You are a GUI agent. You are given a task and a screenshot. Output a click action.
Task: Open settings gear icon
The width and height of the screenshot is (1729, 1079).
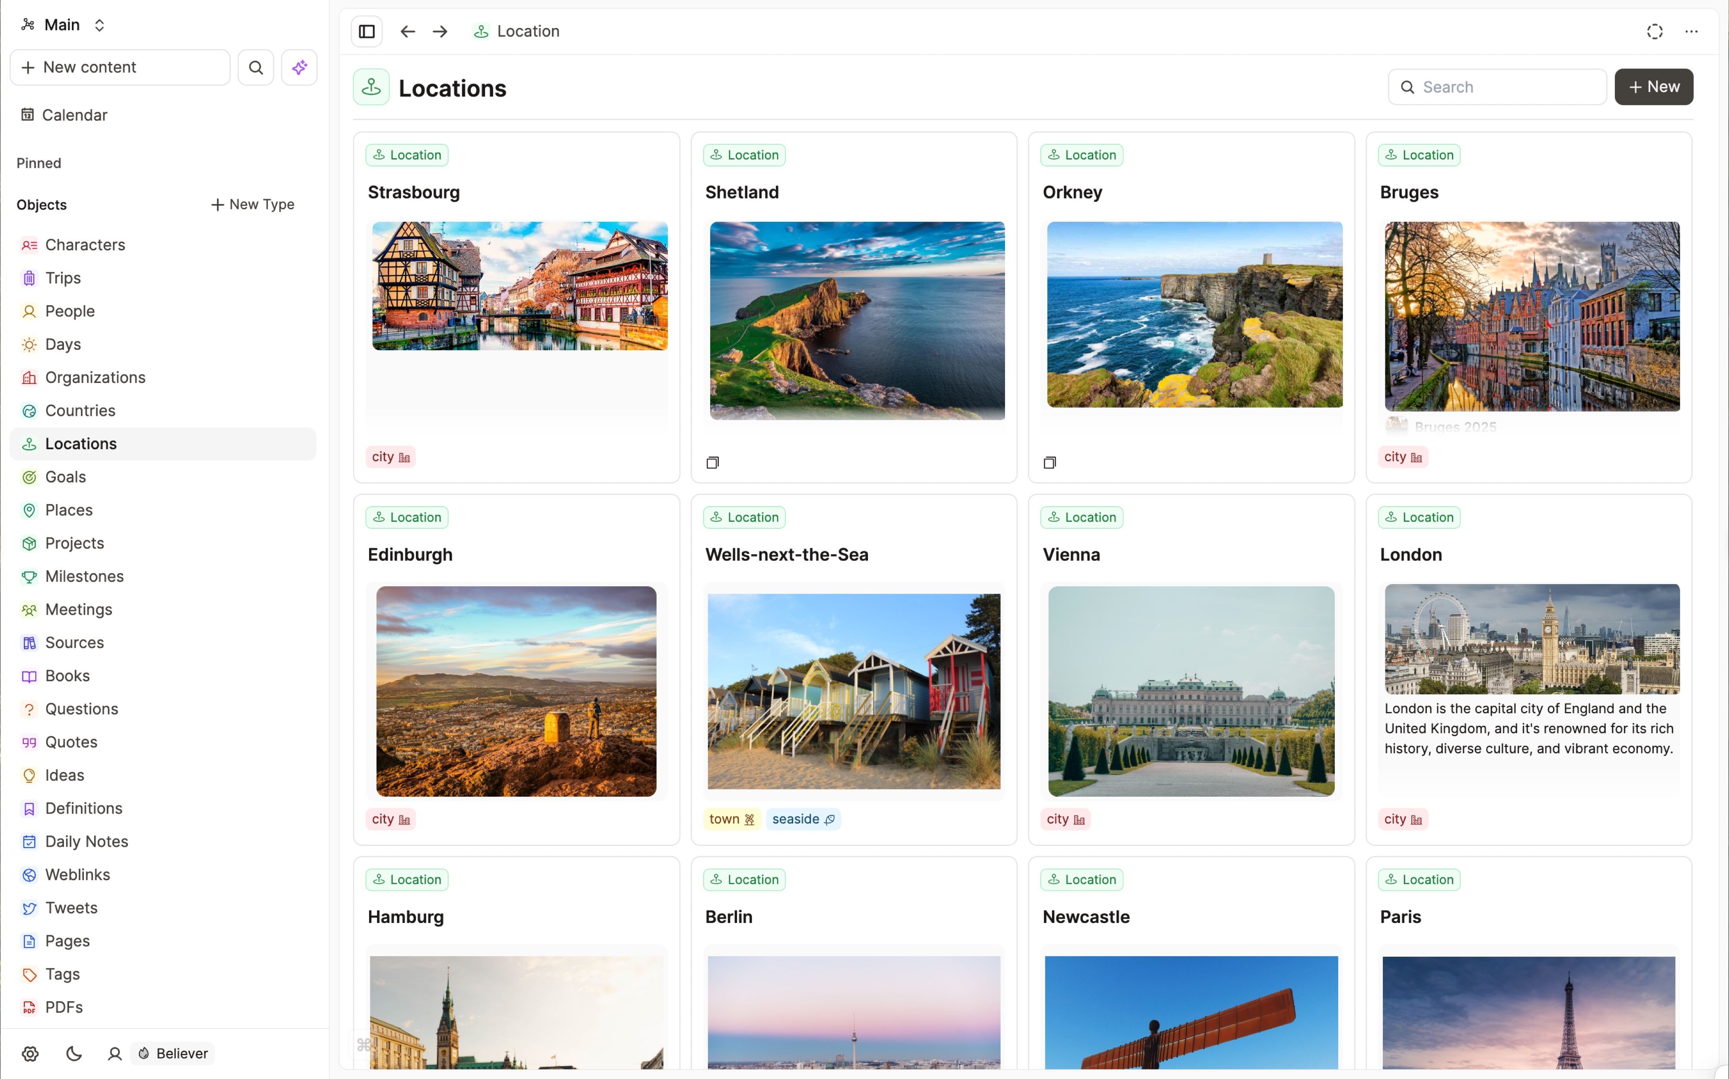pyautogui.click(x=30, y=1053)
